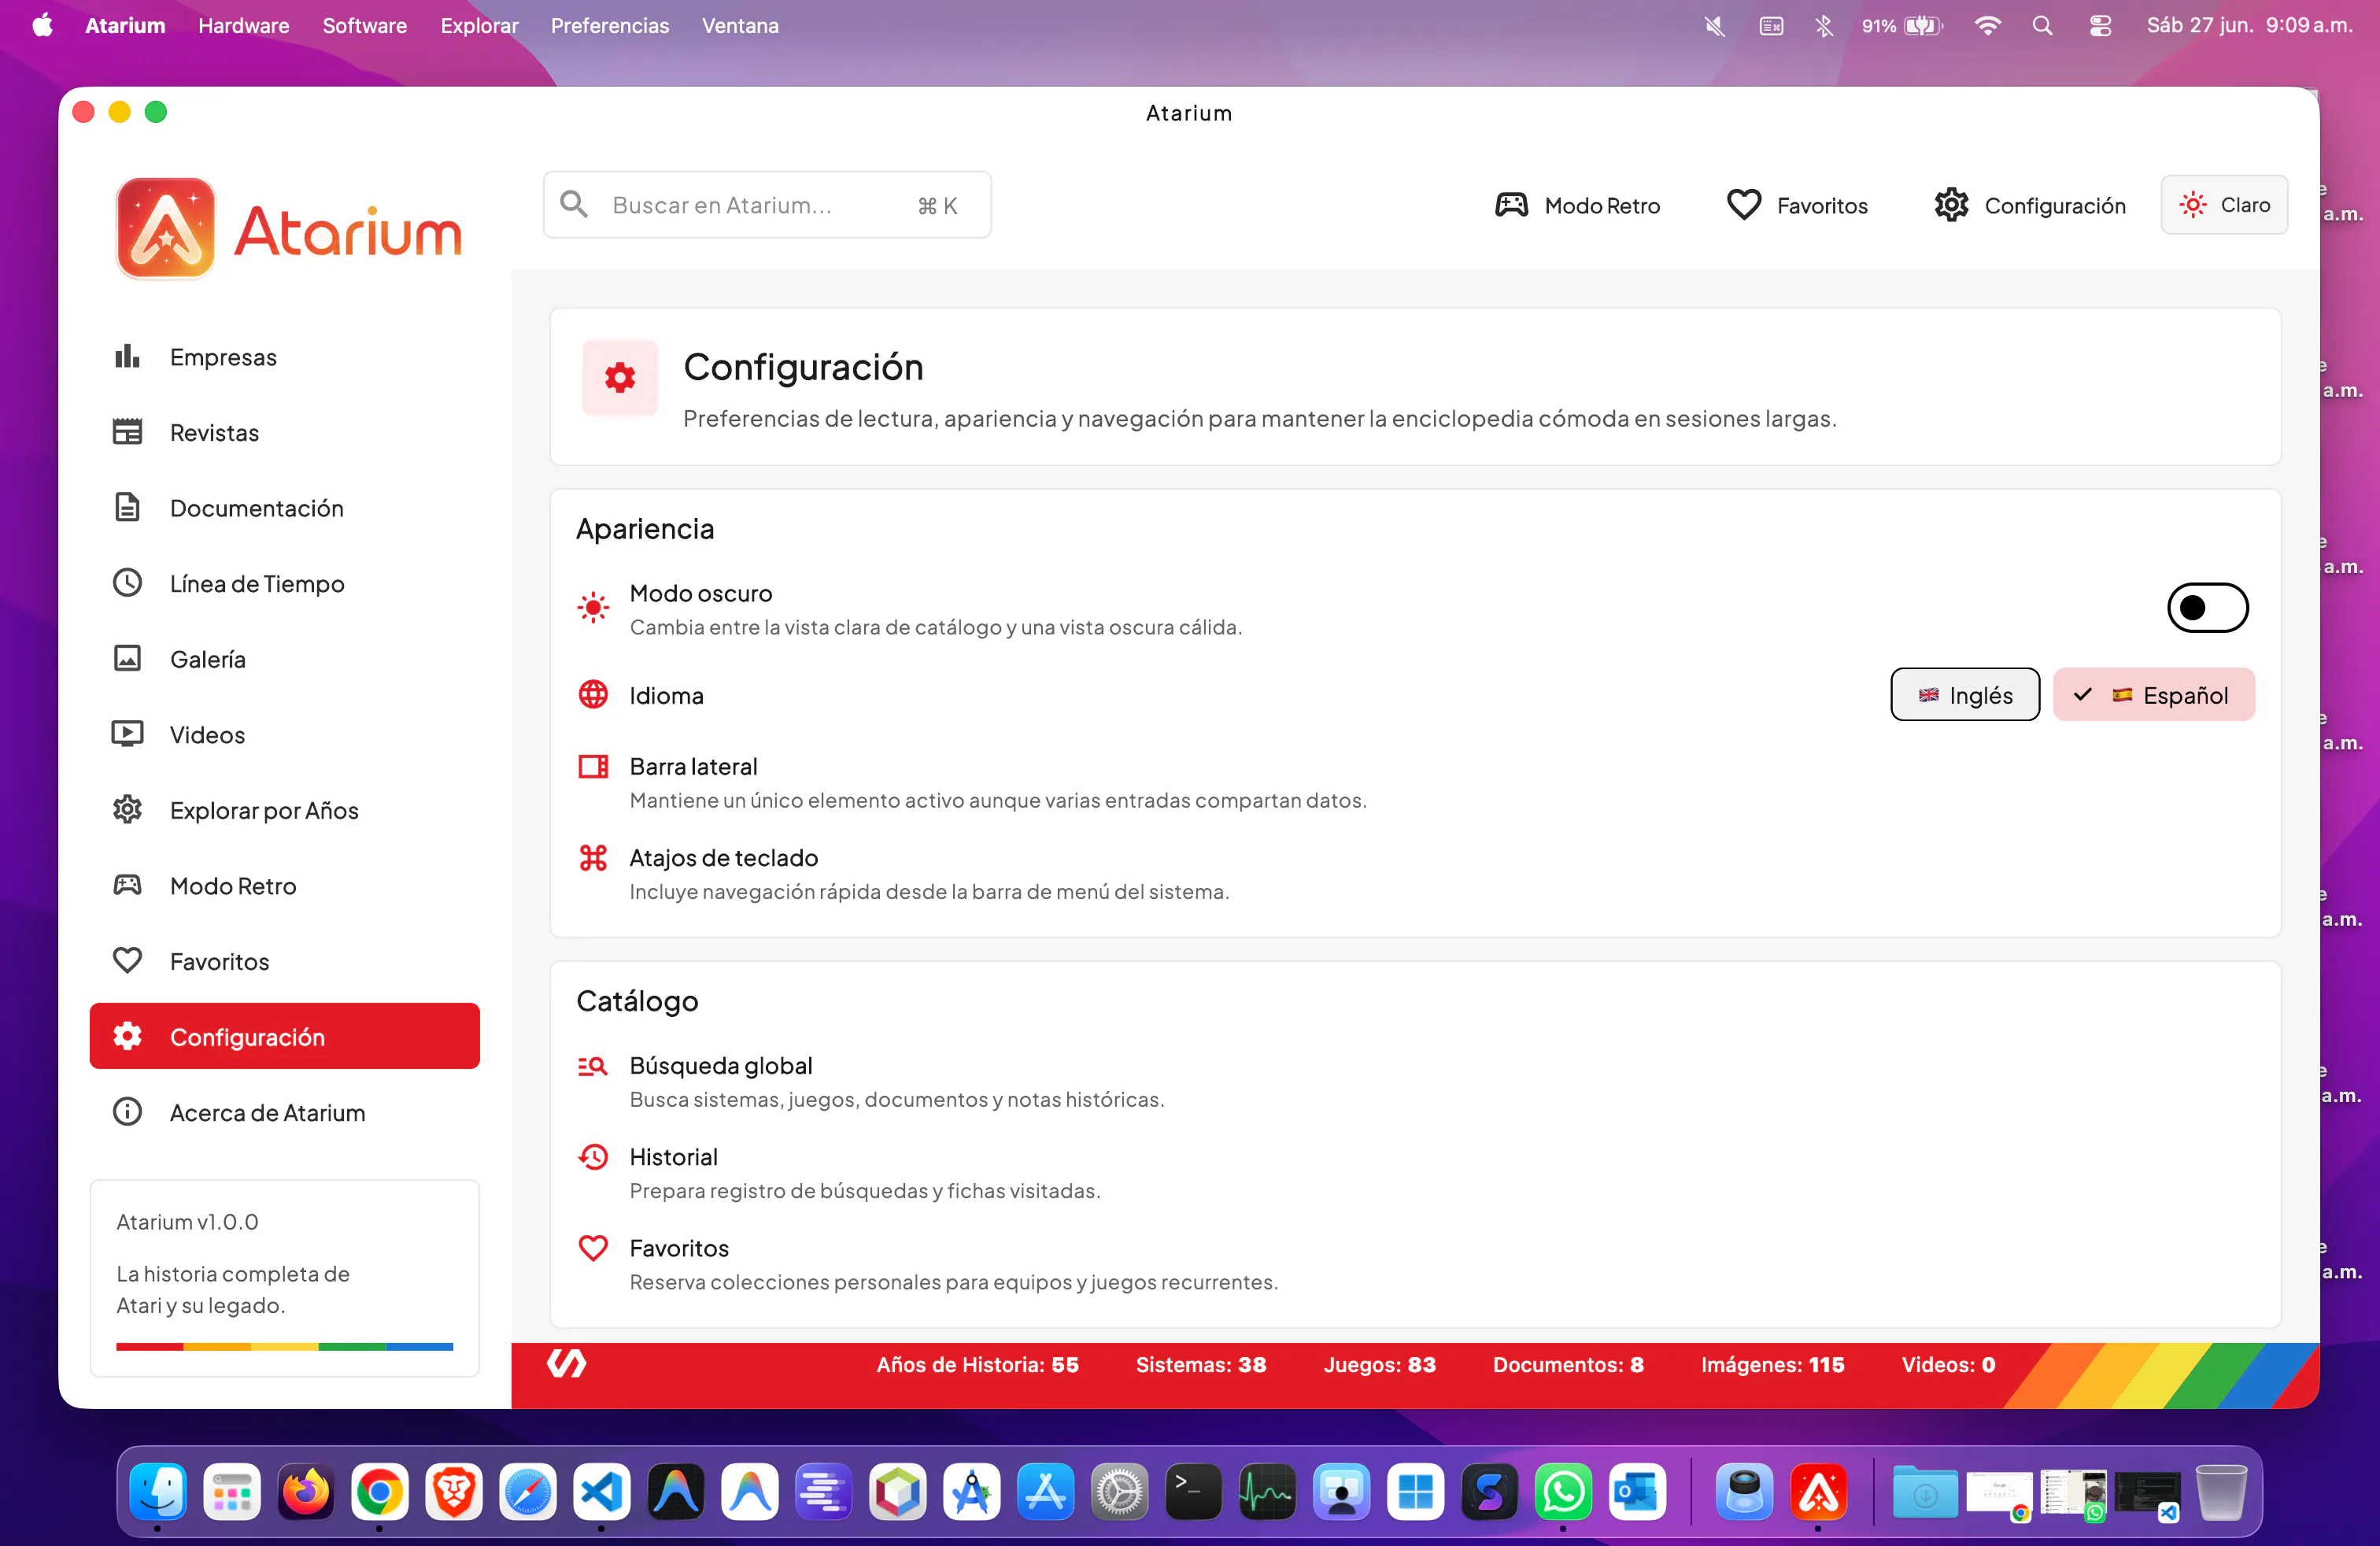The image size is (2380, 1546).
Task: Open Control Center in the menu bar
Action: pos(2100,26)
